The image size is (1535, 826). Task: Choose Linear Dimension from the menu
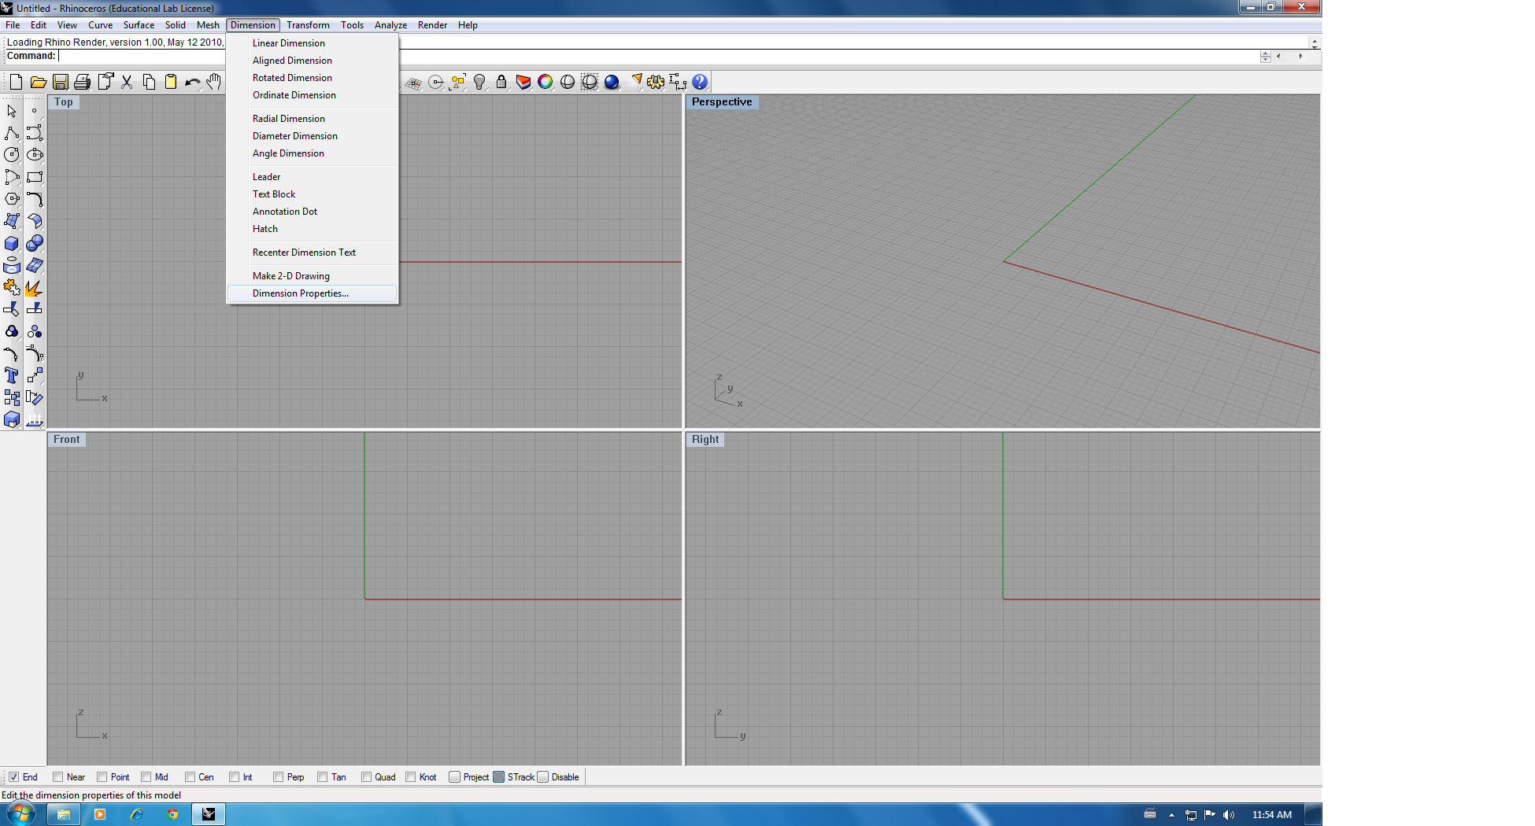[x=312, y=43]
